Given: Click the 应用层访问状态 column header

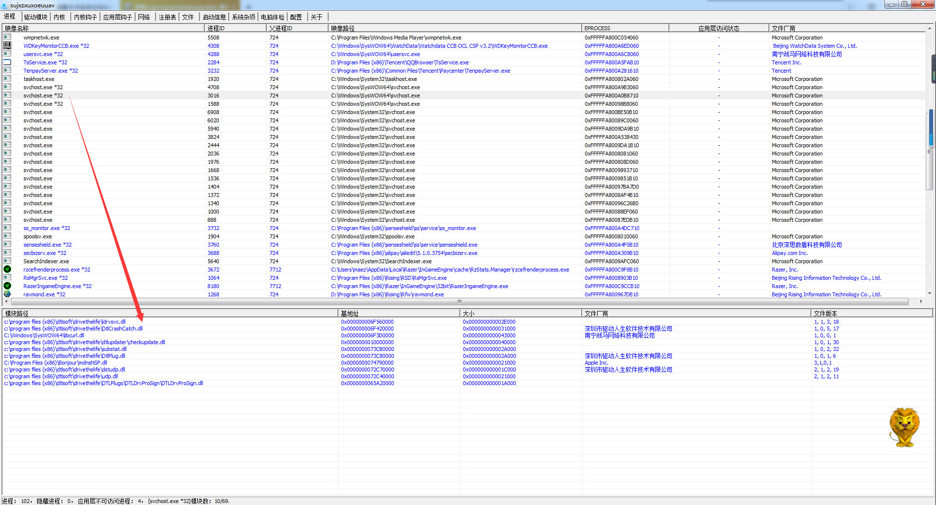Looking at the screenshot, I should click(719, 28).
